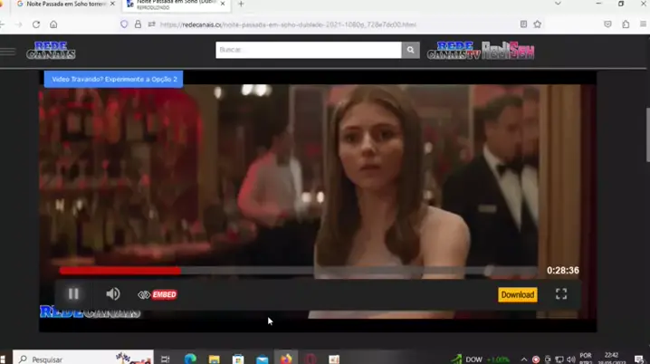Click the EMBED icon in player
This screenshot has height=364, width=650.
(158, 294)
